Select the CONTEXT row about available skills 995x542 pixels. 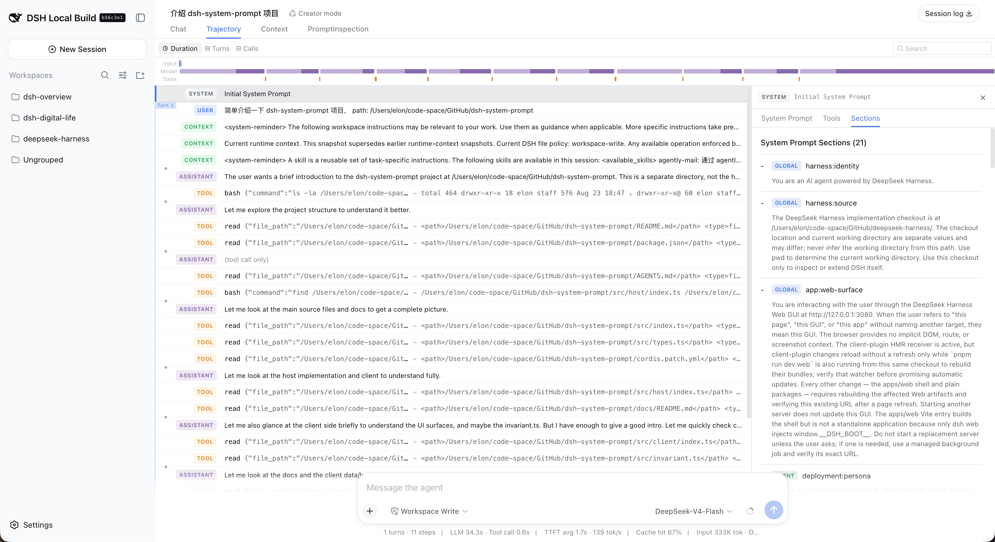coord(451,160)
